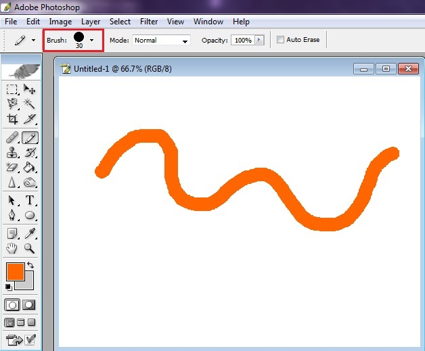The image size is (425, 351).
Task: Swap foreground and background colors arrow
Action: click(30, 265)
